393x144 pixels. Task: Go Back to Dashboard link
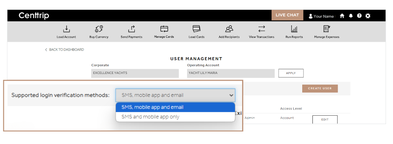click(64, 50)
